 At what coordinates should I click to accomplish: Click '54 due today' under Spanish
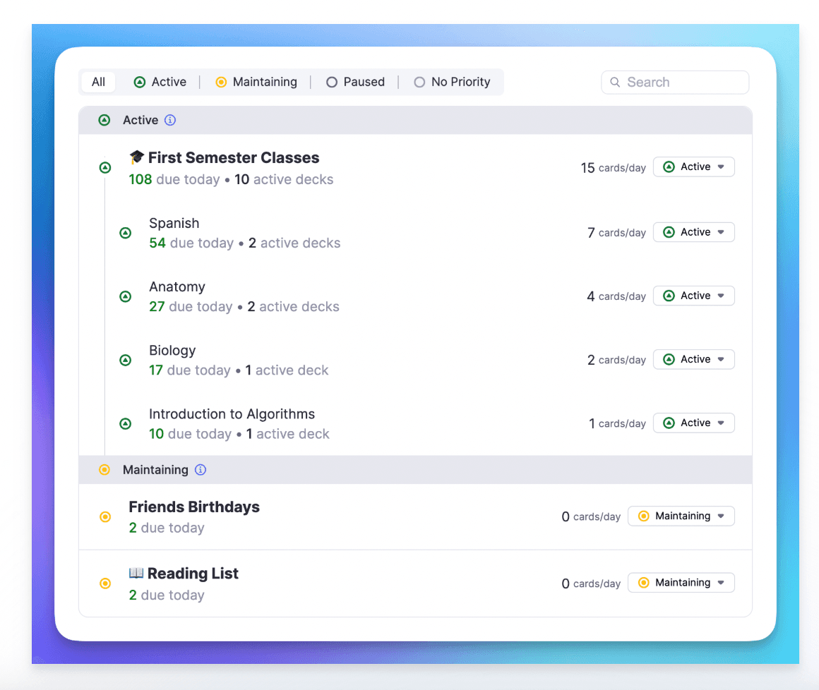point(191,243)
